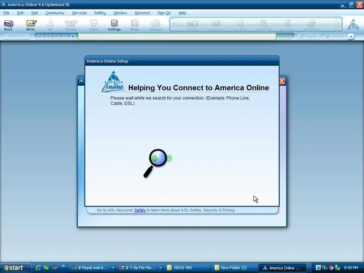The image size is (364, 273).
Task: Click the Helping You Connect heading
Action: point(198,88)
